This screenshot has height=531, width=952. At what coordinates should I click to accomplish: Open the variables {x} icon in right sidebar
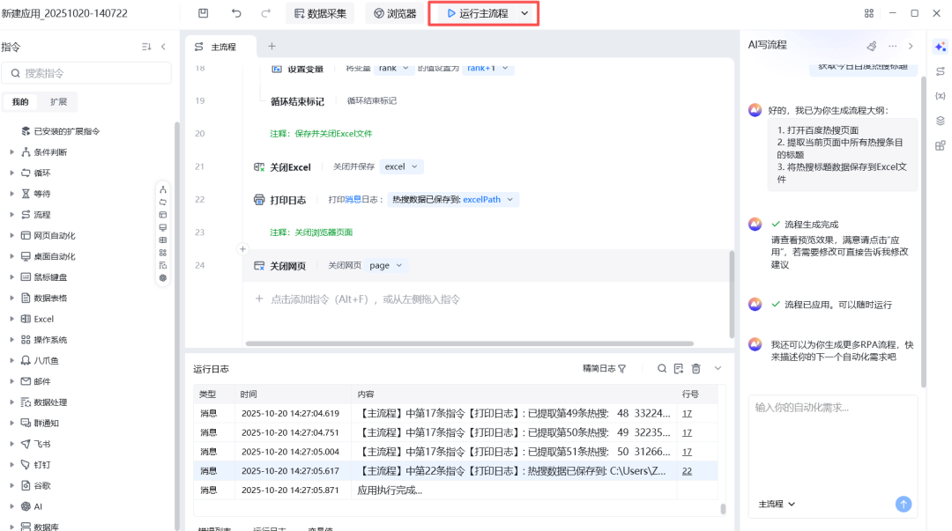click(941, 96)
